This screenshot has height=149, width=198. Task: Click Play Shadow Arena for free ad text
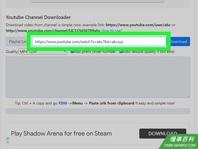pos(61,134)
